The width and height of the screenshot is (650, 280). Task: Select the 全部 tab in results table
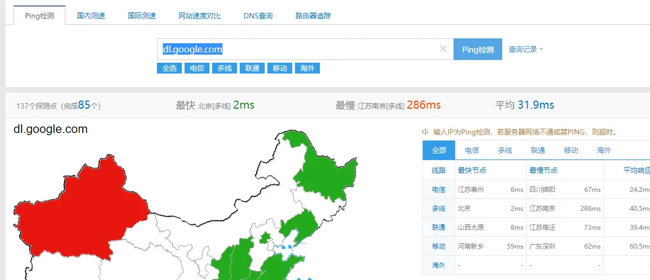click(x=439, y=150)
